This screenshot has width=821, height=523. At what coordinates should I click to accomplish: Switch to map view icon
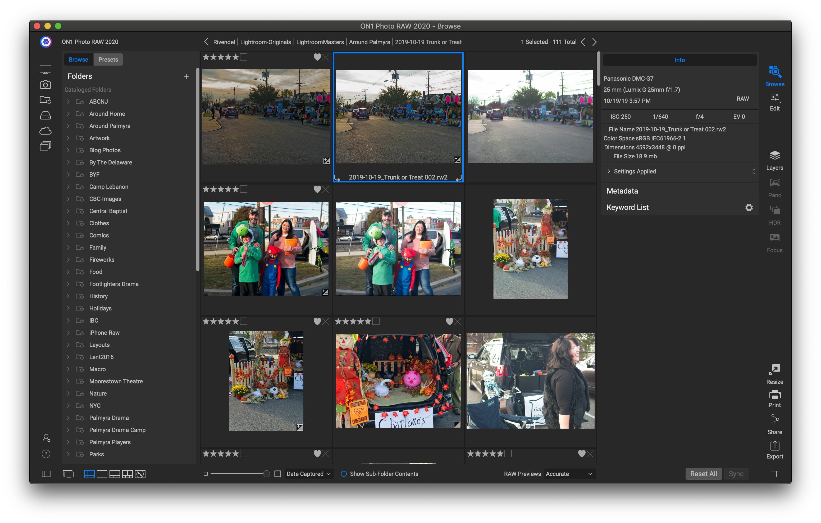(x=140, y=474)
